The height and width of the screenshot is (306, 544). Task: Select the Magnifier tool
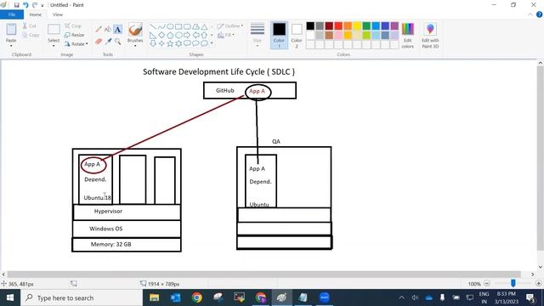(118, 42)
